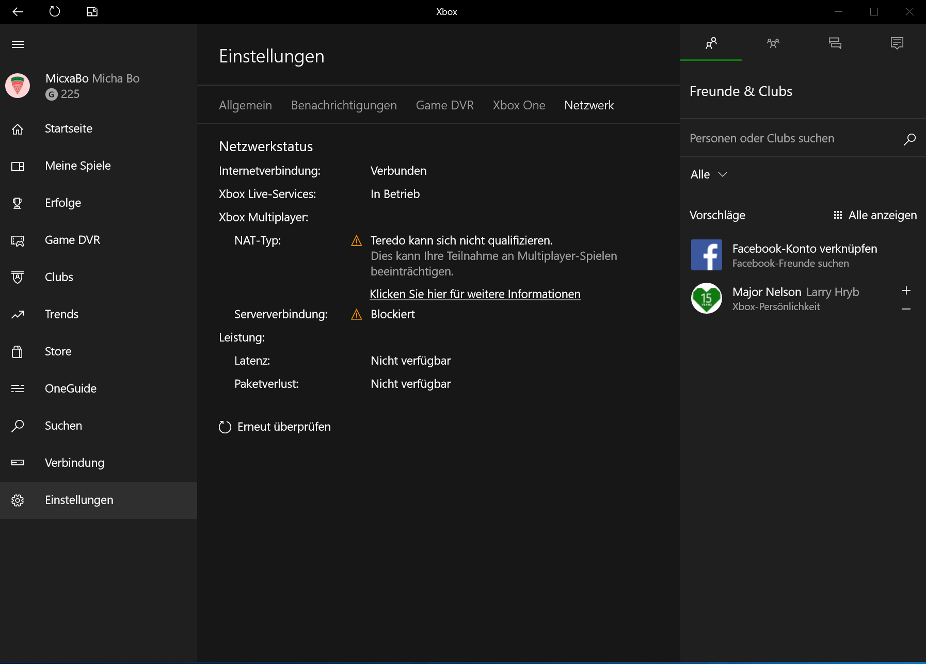Click the Erfolge trophy icon
The image size is (926, 664).
(18, 203)
